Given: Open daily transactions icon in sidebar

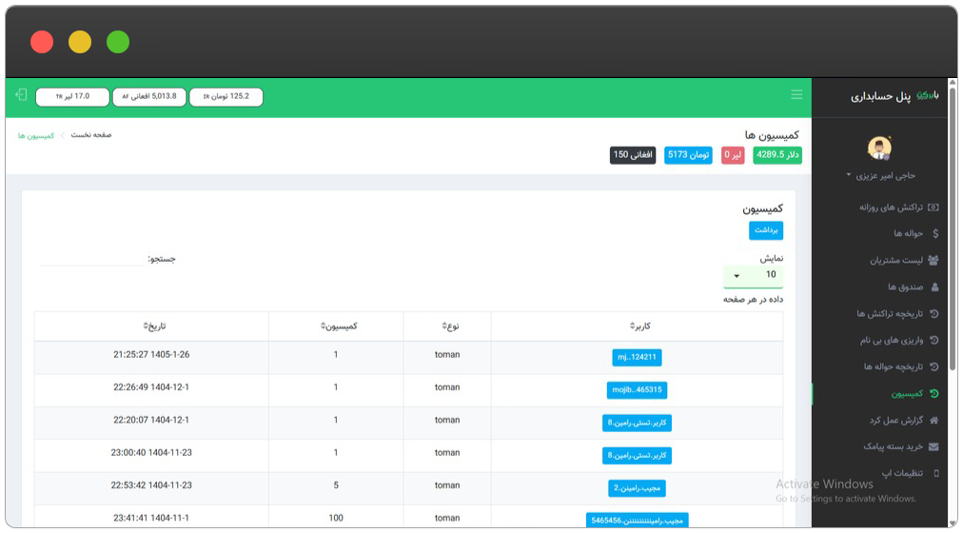Looking at the screenshot, I should [x=934, y=207].
